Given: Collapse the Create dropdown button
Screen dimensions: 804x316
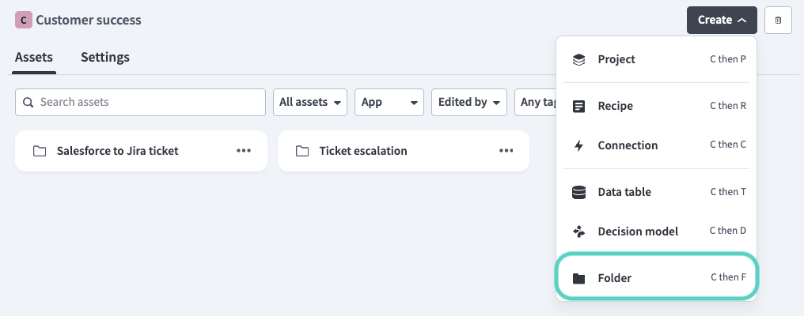Looking at the screenshot, I should click(x=722, y=20).
